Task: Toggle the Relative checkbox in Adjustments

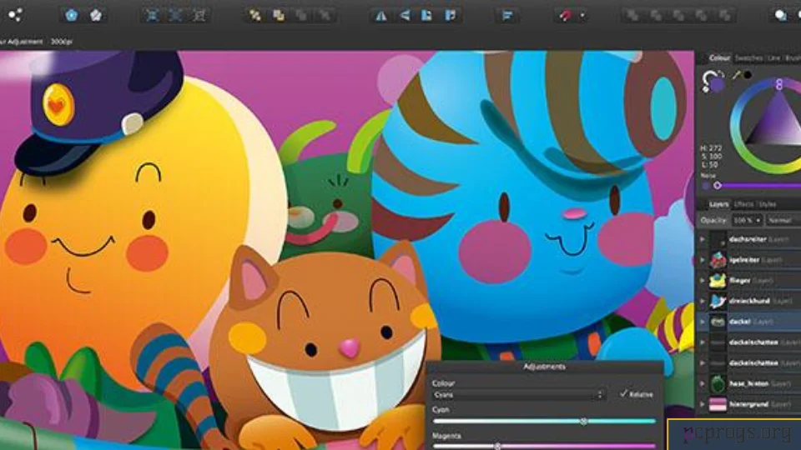Action: (624, 393)
